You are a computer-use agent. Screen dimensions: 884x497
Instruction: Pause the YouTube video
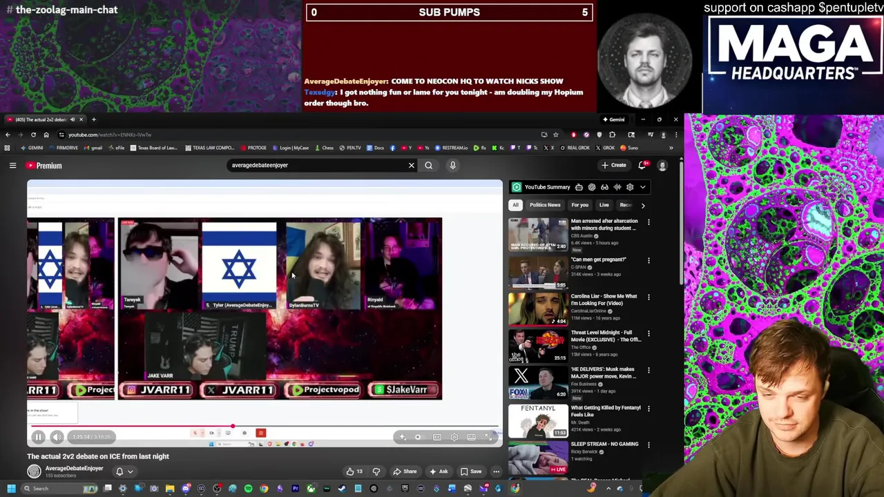click(39, 437)
